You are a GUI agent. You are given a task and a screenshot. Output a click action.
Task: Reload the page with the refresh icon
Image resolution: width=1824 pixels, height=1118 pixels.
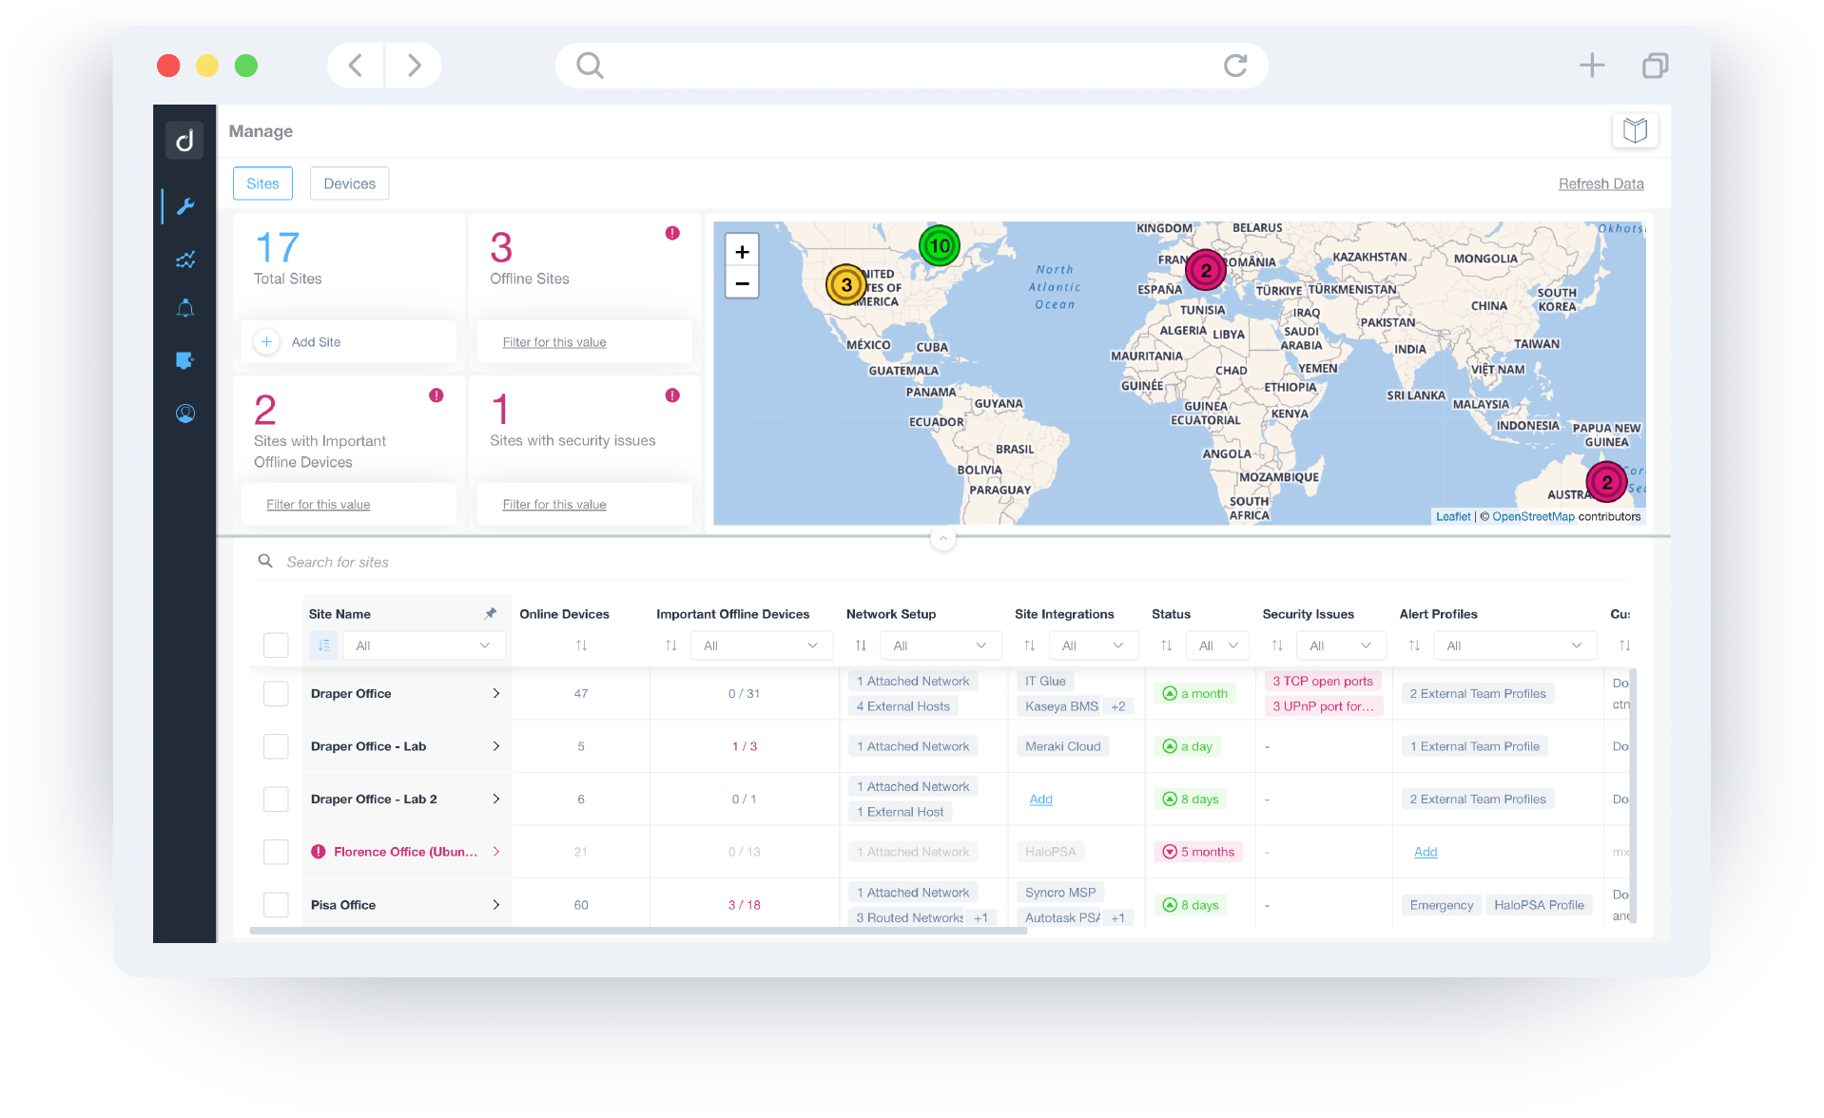(x=1234, y=66)
